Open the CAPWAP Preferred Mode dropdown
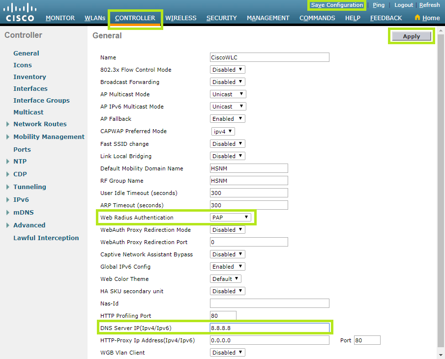This screenshot has height=359, width=445. tap(223, 131)
